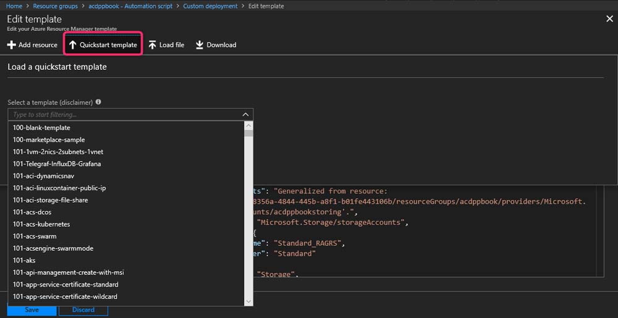Choose 101-aks from the template list
Screen dimensions: 618x318
23,261
